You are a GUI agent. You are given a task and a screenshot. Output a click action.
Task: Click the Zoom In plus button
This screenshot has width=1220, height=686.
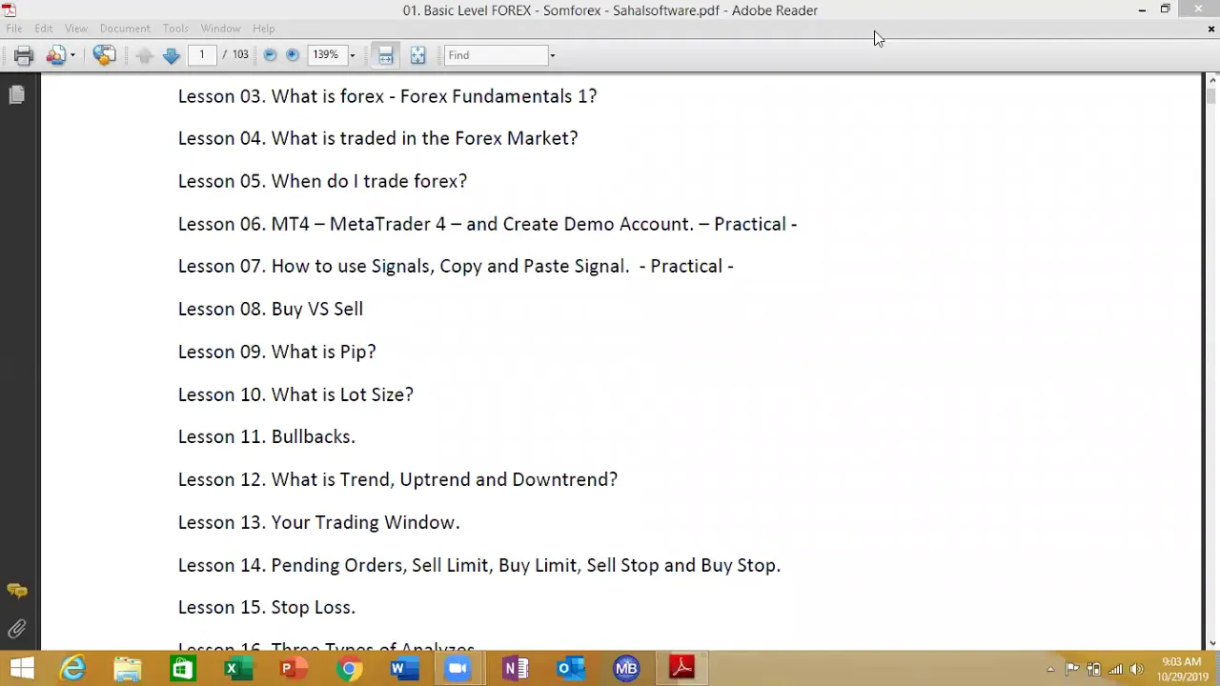coord(293,55)
